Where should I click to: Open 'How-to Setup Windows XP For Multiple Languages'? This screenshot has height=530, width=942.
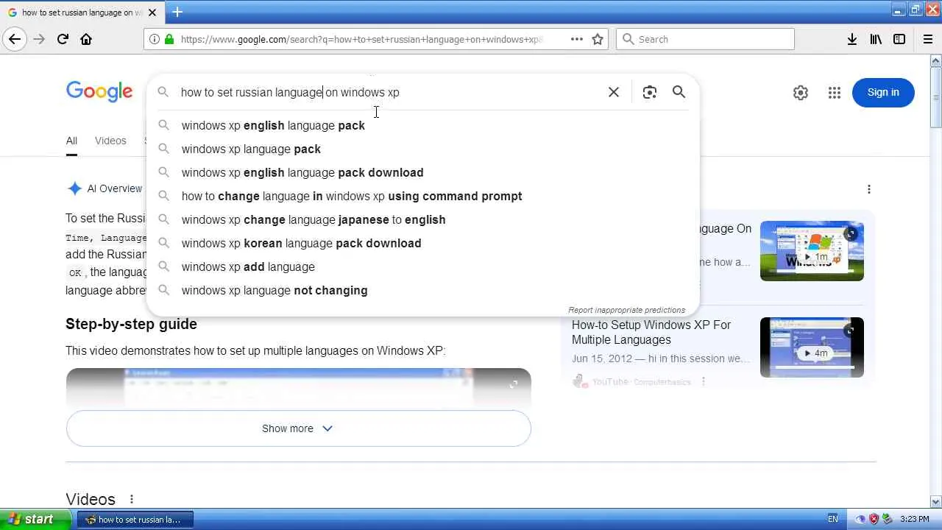pos(651,332)
